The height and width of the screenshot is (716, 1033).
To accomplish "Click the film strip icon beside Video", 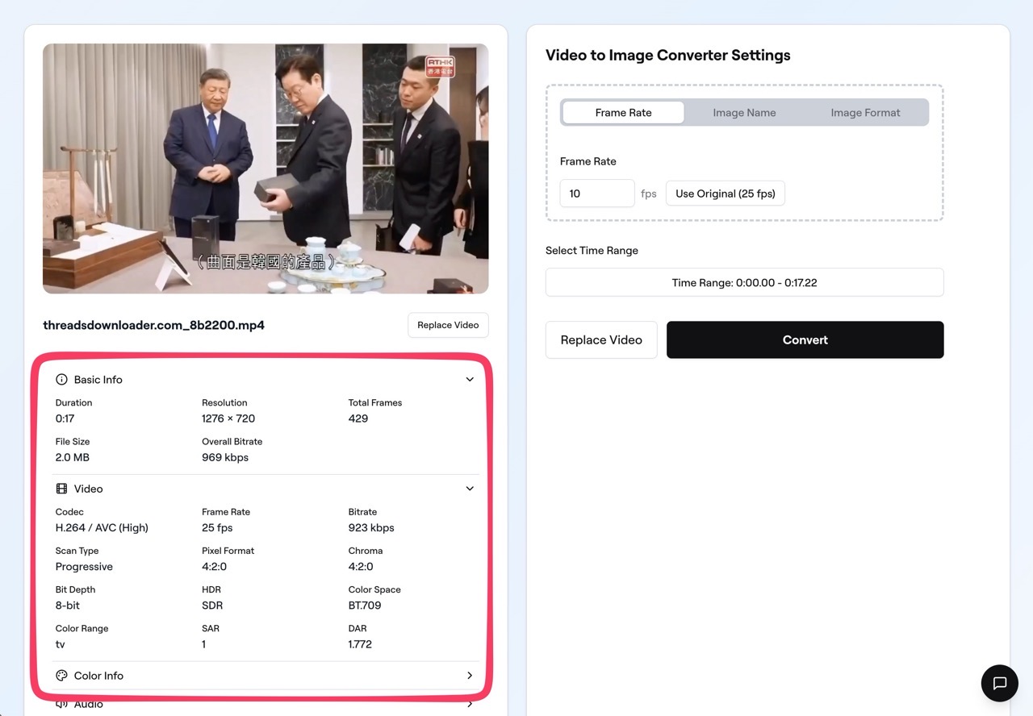I will point(61,489).
